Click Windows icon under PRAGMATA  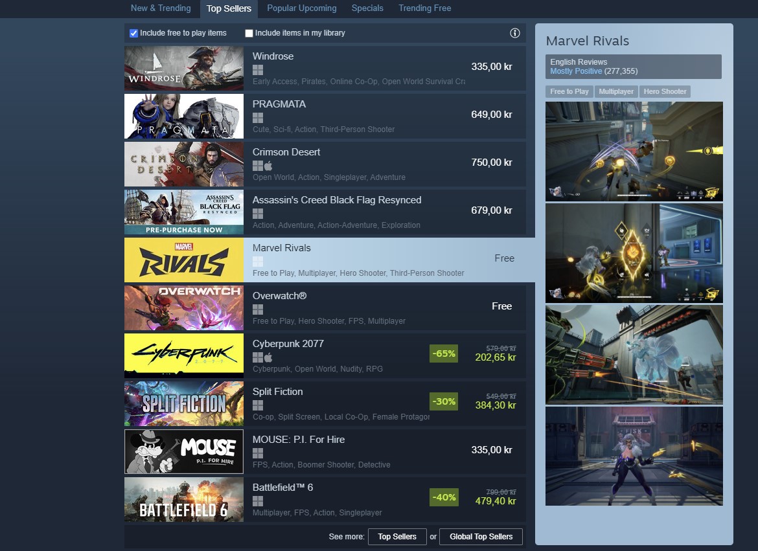click(x=258, y=117)
